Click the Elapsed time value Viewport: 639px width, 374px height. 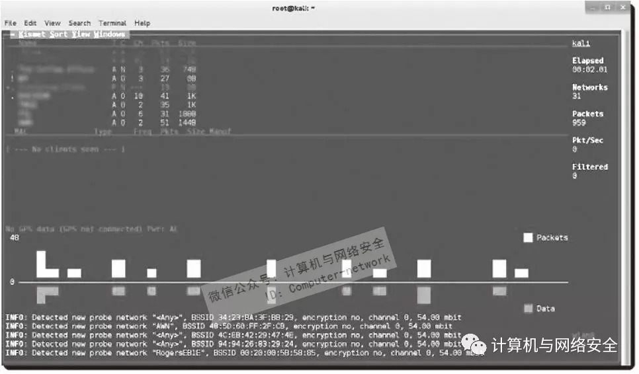point(589,69)
